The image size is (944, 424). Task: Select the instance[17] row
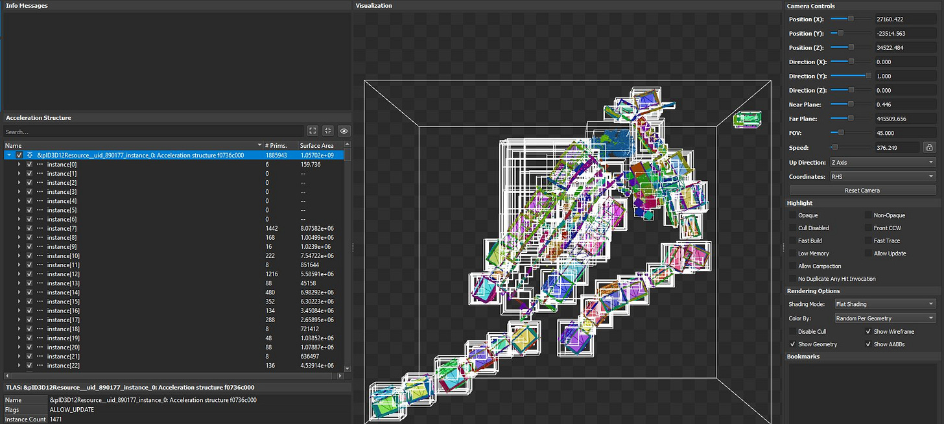(x=174, y=320)
